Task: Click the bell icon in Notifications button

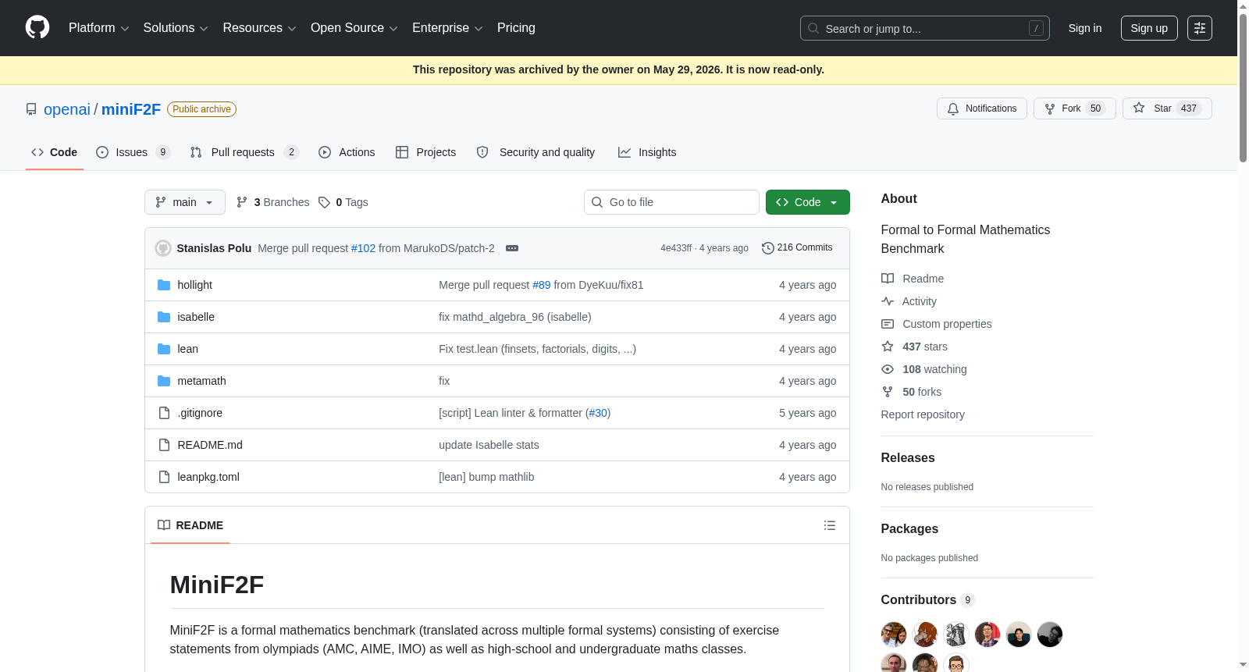Action: coord(953,108)
